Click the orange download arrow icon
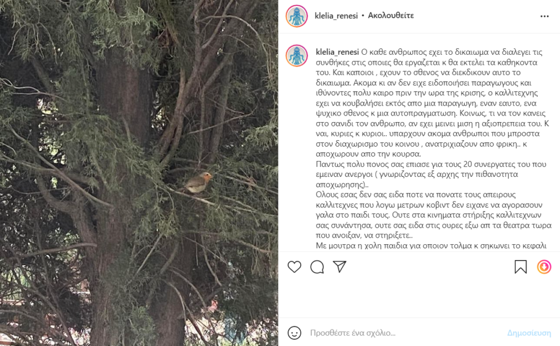Screen dimensions: 560x346 544,267
